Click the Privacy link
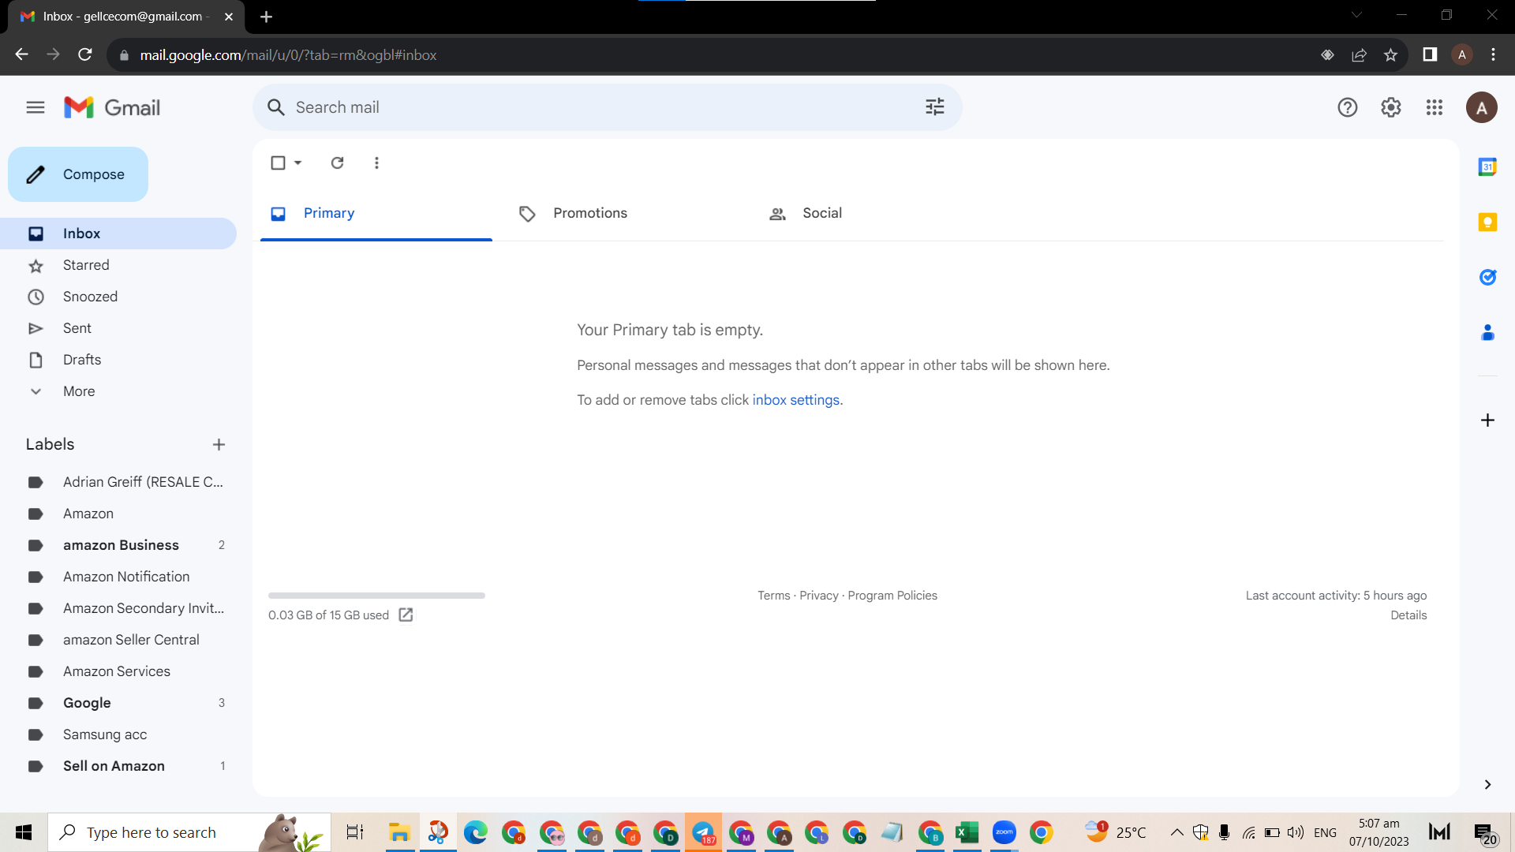 [818, 596]
